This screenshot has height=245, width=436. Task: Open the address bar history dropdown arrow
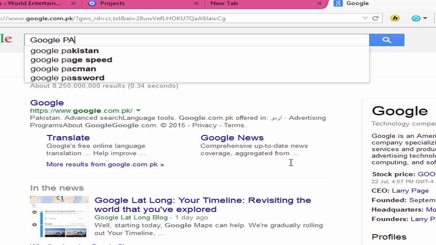[x=365, y=18]
